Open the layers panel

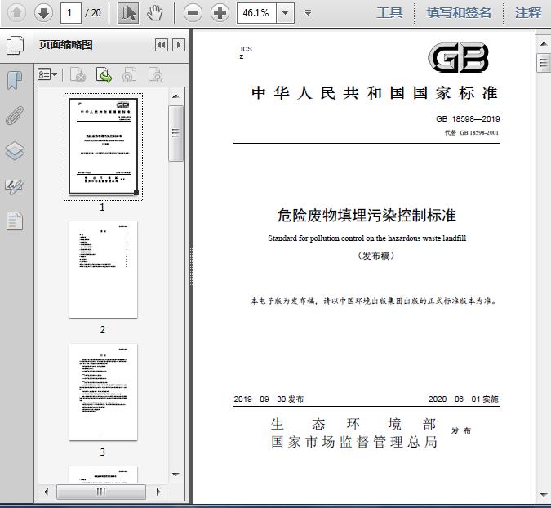pos(15,151)
